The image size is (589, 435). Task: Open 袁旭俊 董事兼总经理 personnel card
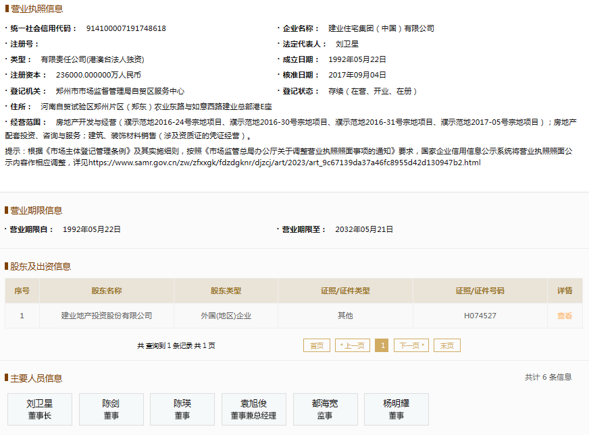[253, 409]
